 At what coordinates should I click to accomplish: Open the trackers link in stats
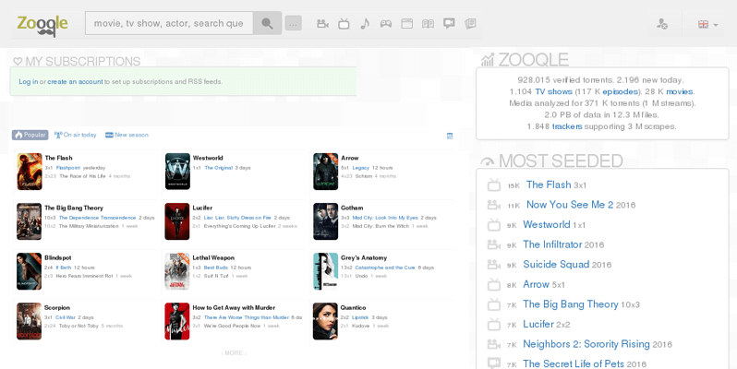point(567,126)
